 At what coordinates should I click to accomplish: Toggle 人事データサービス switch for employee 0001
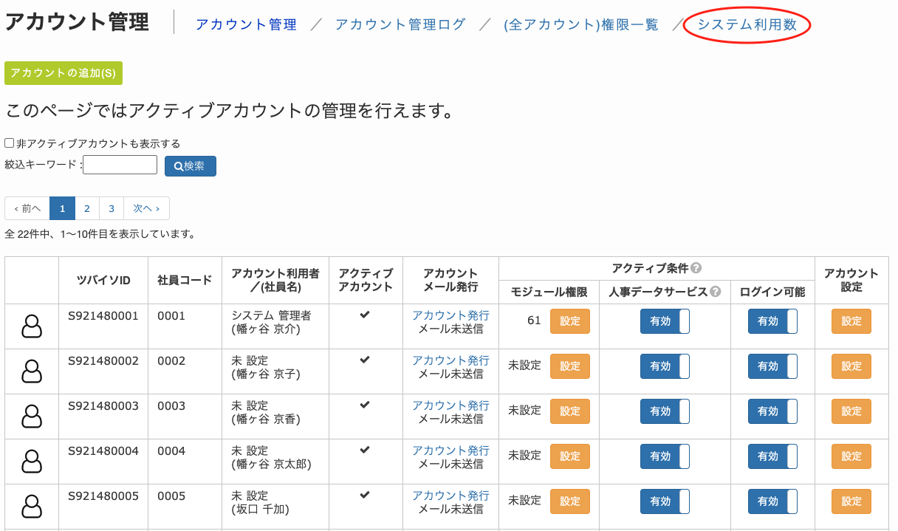tap(665, 321)
